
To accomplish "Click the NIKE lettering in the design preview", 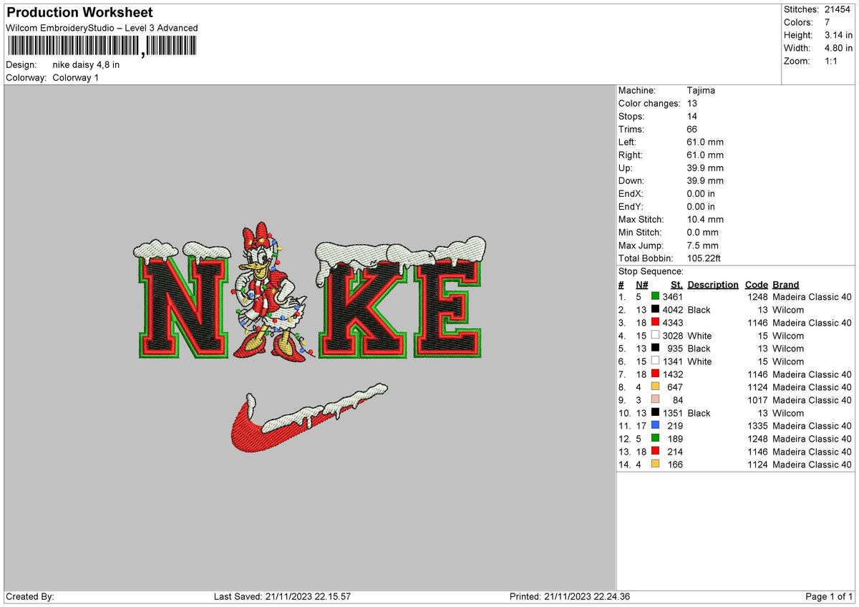I will pyautogui.click(x=310, y=298).
